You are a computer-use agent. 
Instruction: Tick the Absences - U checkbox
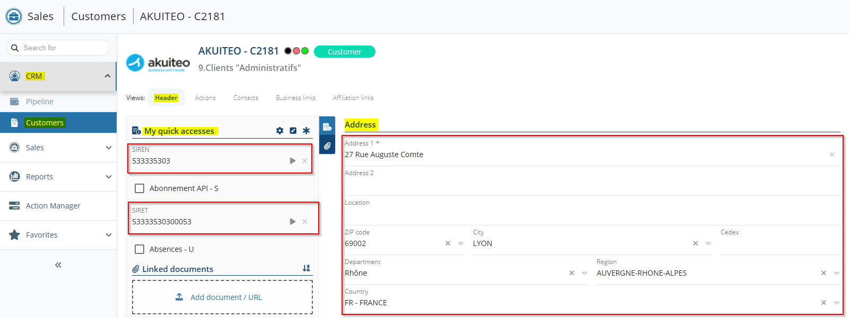tap(139, 249)
